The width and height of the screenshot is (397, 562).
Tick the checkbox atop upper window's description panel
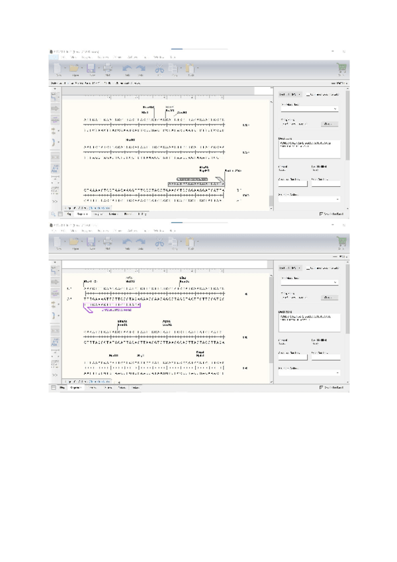pos(308,95)
